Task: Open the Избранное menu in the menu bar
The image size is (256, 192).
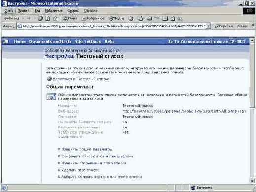Action: [54, 11]
